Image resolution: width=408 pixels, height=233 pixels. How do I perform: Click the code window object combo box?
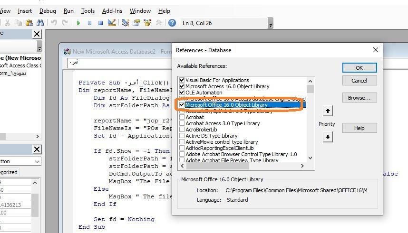point(119,63)
